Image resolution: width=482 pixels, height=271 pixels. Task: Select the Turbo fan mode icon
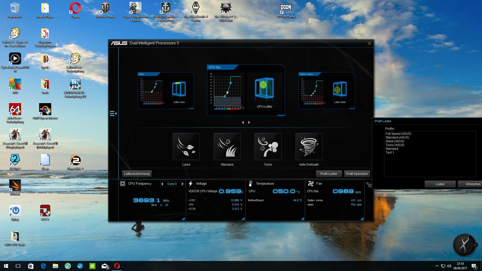click(x=268, y=147)
